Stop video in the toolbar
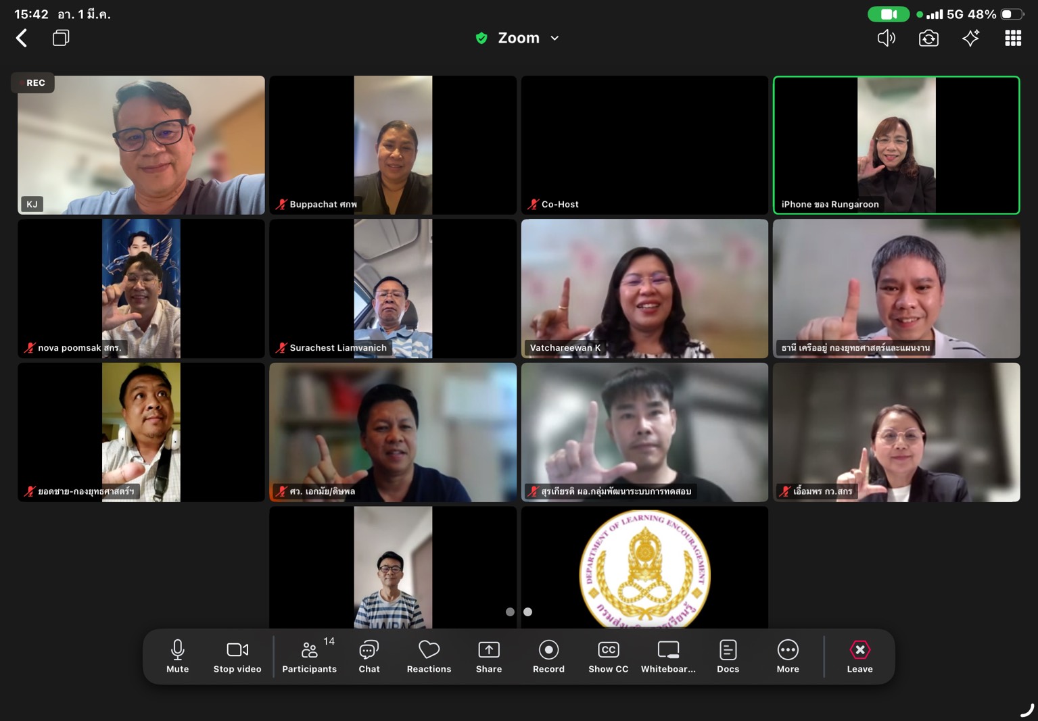Viewport: 1038px width, 721px height. pyautogui.click(x=237, y=657)
